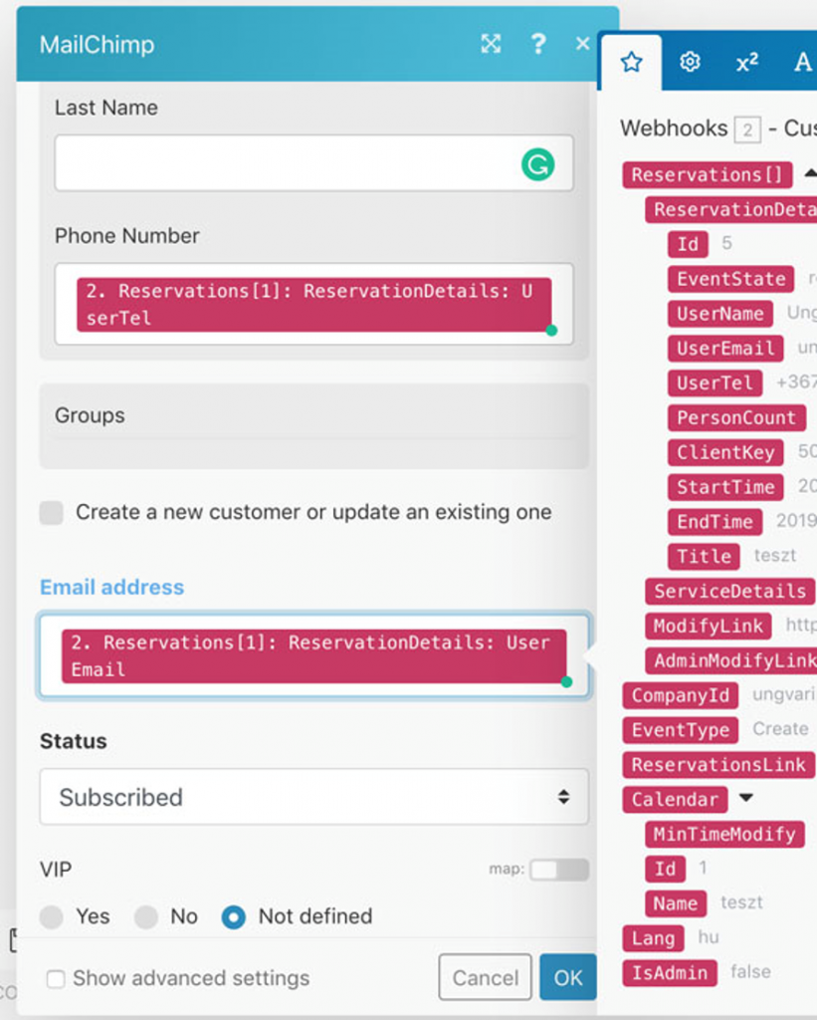Screen dimensions: 817x1020
Task: Insert the ModifyLink variable pill
Action: click(708, 626)
